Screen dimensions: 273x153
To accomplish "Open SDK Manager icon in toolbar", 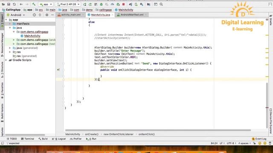I will pyautogui.click(x=142, y=4).
